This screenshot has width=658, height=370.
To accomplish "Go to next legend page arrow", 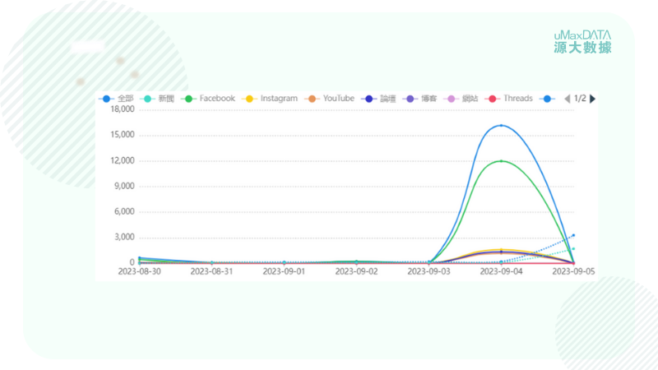I will coord(593,99).
